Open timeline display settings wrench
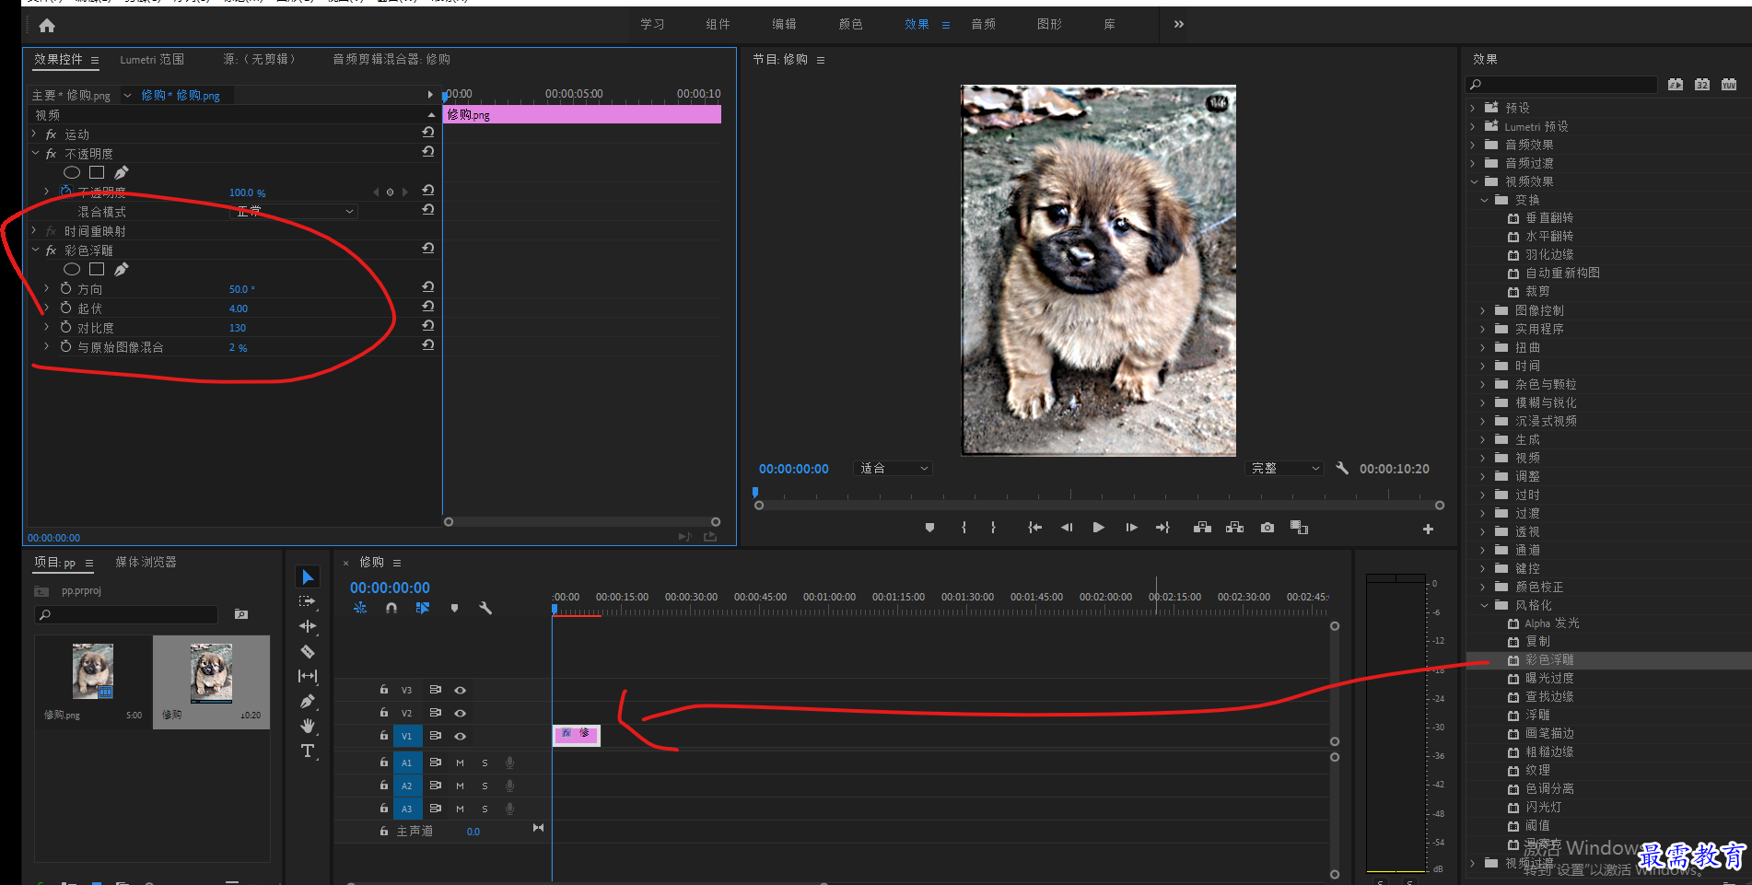The width and height of the screenshot is (1752, 885). [x=485, y=608]
